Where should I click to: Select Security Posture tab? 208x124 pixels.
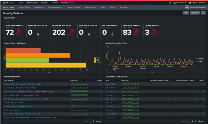point(9,7)
